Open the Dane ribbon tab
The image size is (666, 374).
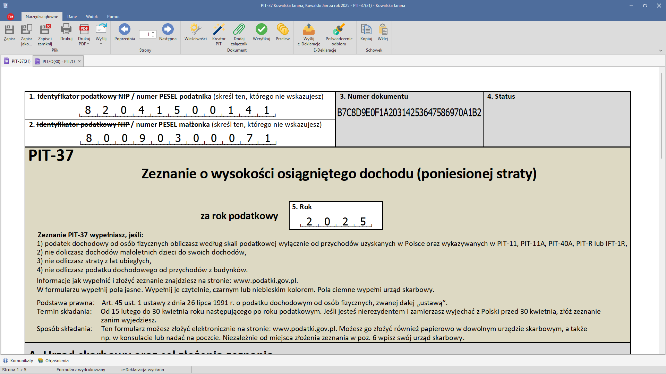[x=72, y=17]
